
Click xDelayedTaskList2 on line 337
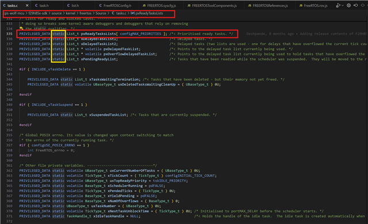click(99, 44)
